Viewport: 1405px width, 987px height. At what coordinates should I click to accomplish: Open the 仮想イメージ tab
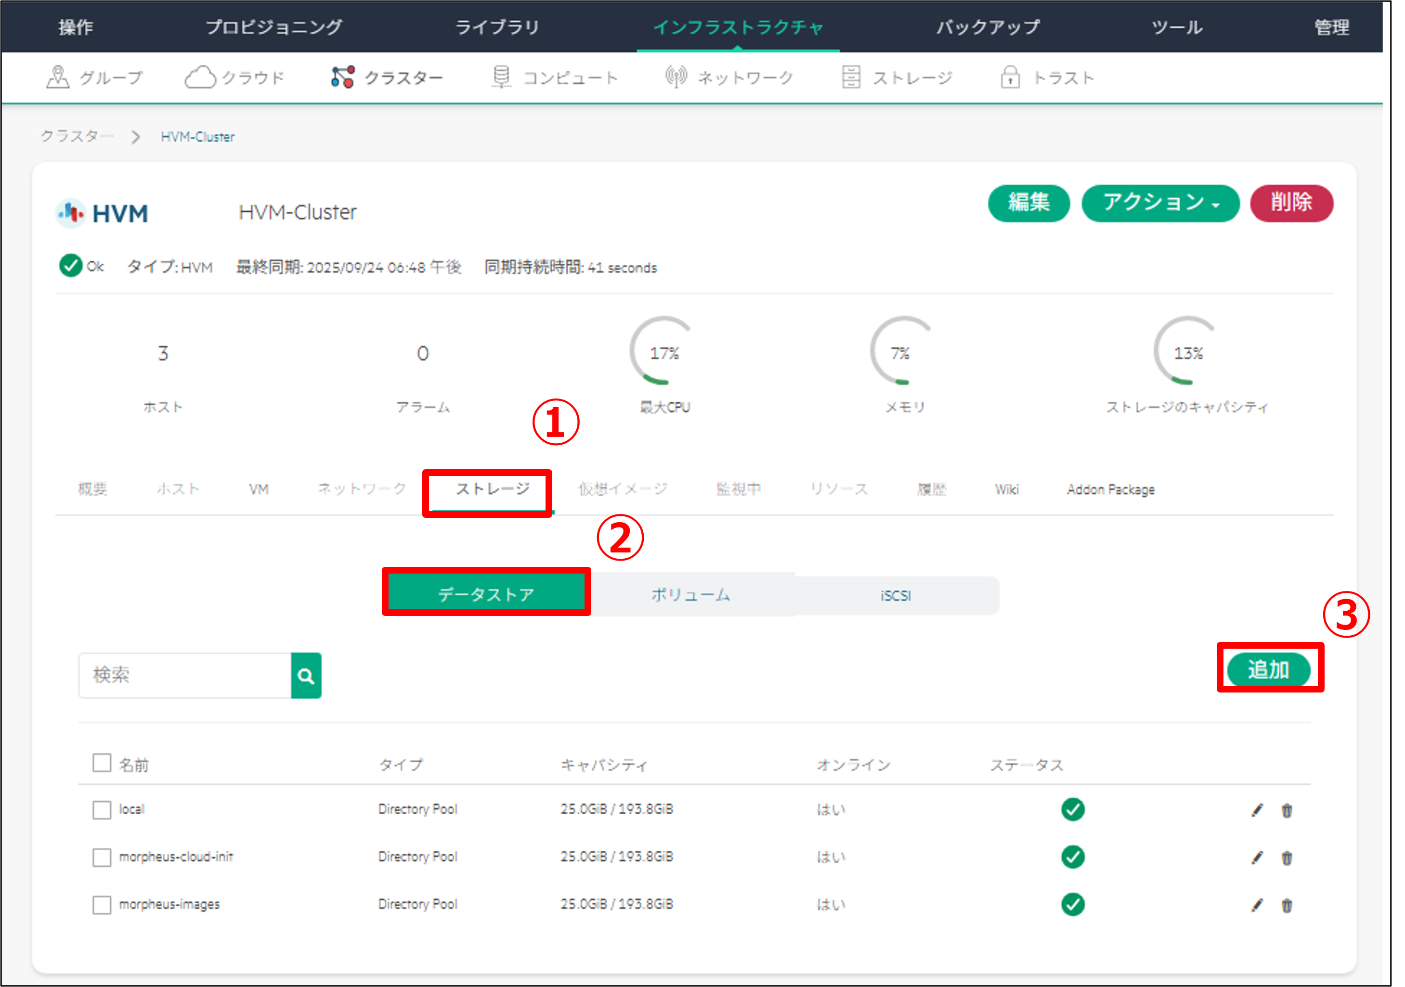[x=623, y=489]
